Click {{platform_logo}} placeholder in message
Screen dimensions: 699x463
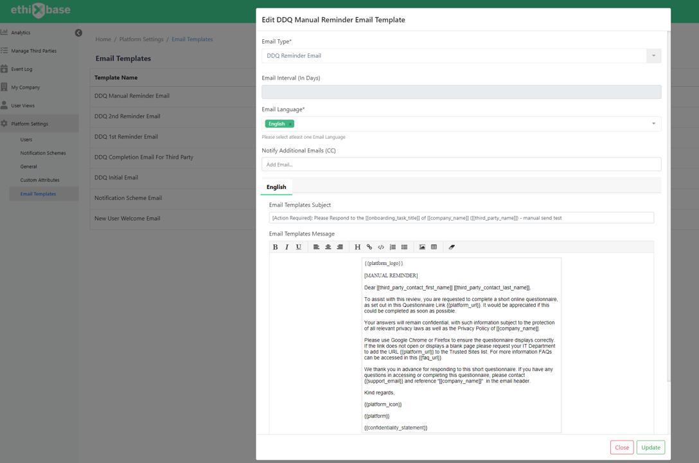384,263
